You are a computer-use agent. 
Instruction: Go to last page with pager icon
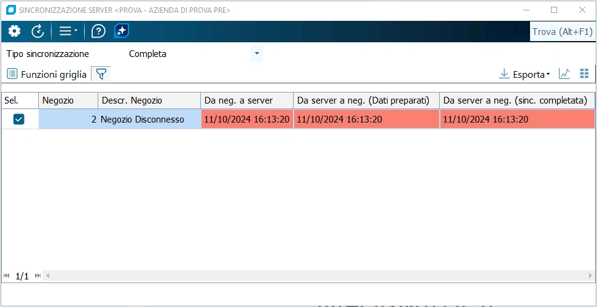point(37,276)
